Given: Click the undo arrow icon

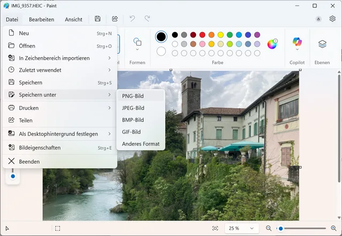Looking at the screenshot, I should pyautogui.click(x=132, y=19).
